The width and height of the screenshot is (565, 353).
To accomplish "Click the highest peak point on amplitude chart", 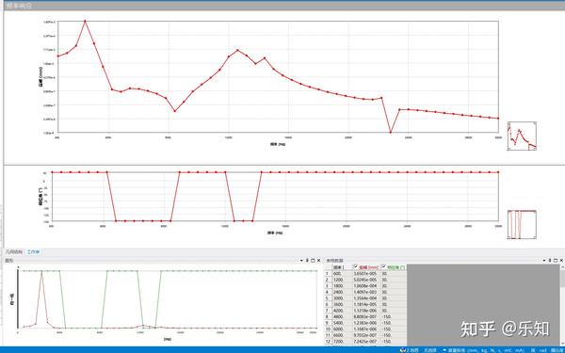I will 85,21.
